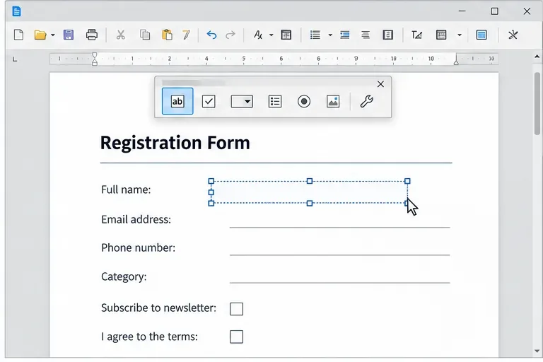Click the scrollbar down arrow
Image resolution: width=543 pixels, height=362 pixels.
[537, 351]
